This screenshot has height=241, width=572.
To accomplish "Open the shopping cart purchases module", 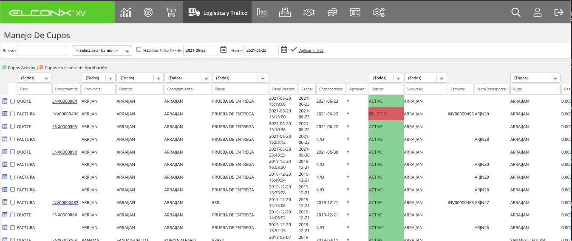I will pos(171,12).
